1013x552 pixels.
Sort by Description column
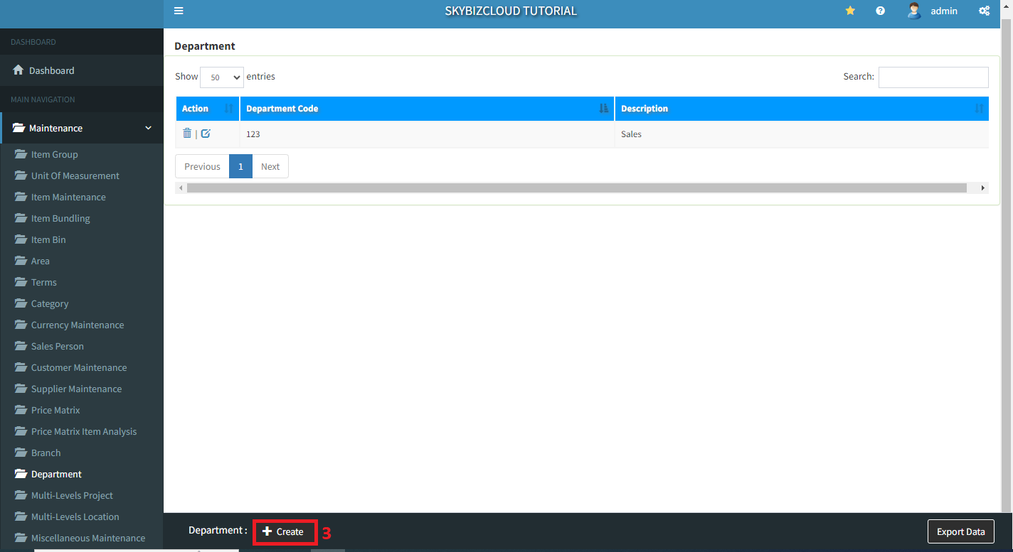pyautogui.click(x=801, y=109)
